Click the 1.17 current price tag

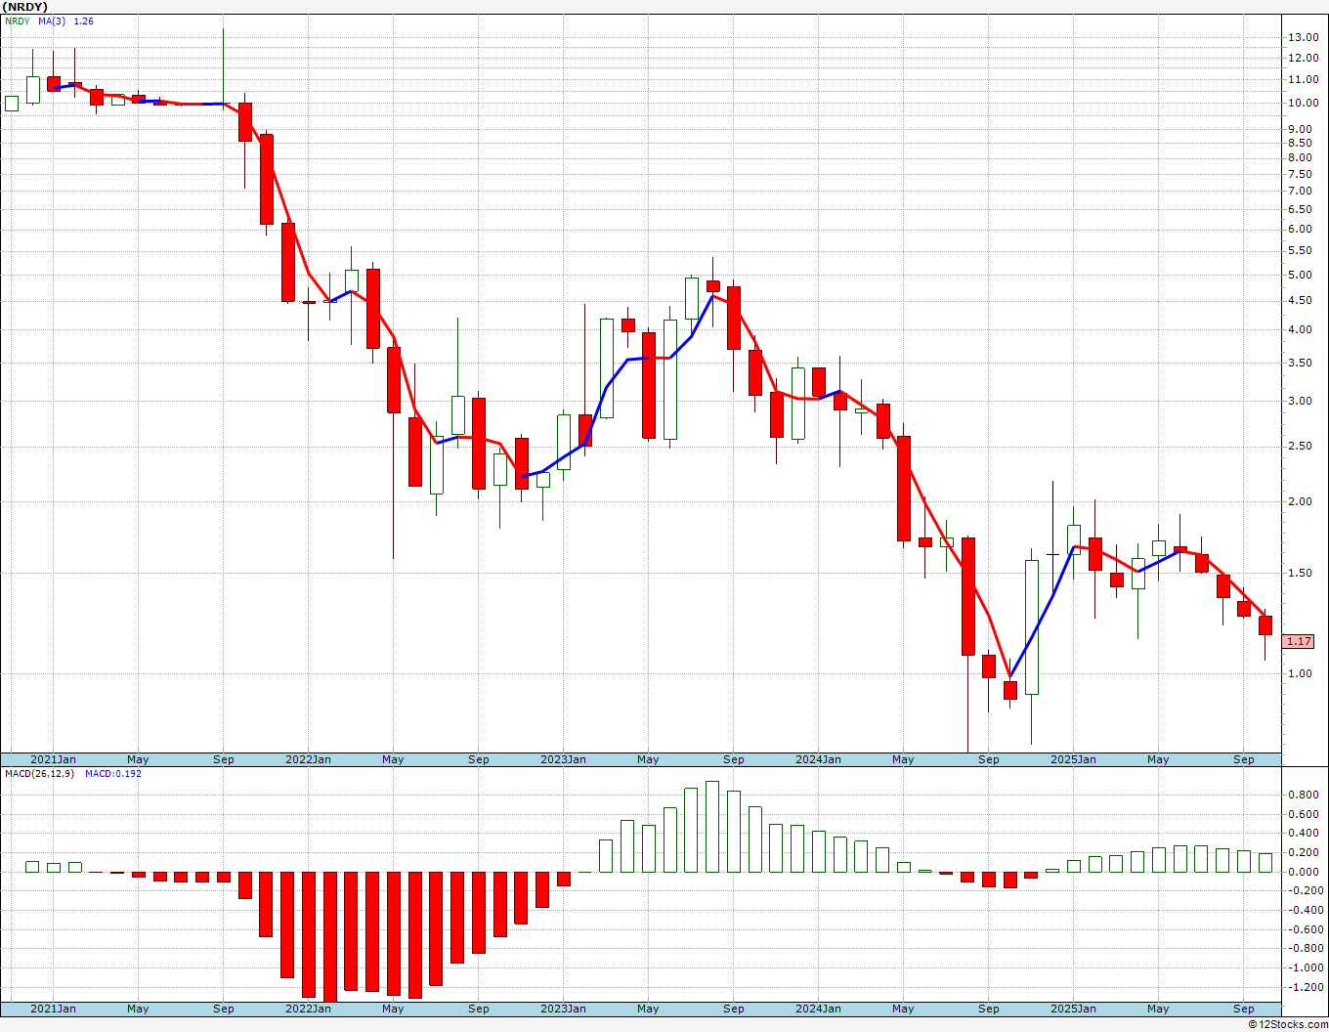coord(1299,641)
